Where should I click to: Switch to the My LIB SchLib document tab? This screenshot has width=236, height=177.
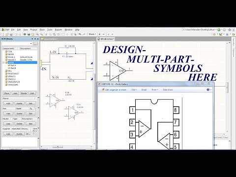pos(106,39)
